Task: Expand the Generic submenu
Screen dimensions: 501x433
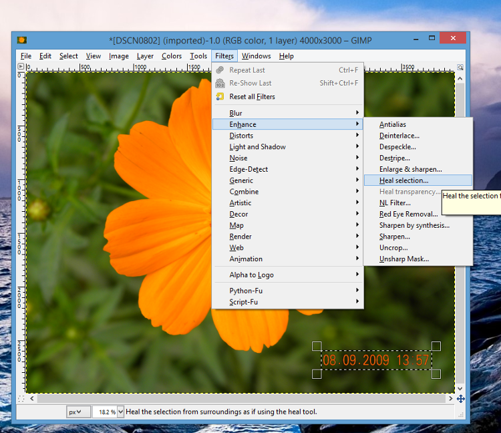Action: pyautogui.click(x=287, y=180)
